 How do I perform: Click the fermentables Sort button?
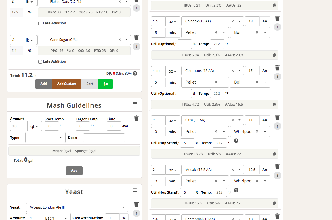click(90, 84)
